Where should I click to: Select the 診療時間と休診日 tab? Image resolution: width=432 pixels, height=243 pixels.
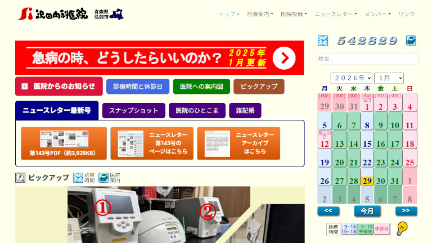pyautogui.click(x=138, y=87)
